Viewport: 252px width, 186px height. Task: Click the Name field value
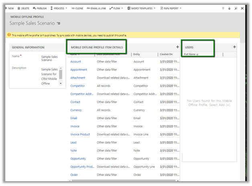(49, 59)
